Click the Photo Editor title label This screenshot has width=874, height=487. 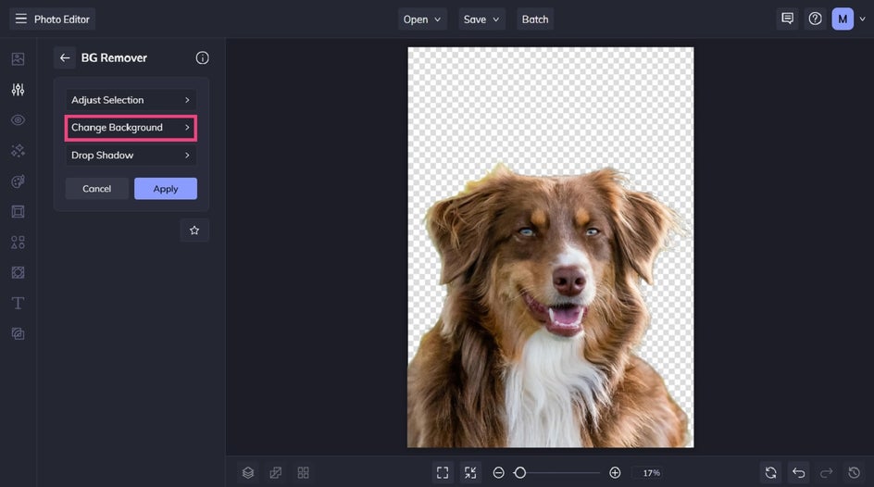[x=62, y=19]
